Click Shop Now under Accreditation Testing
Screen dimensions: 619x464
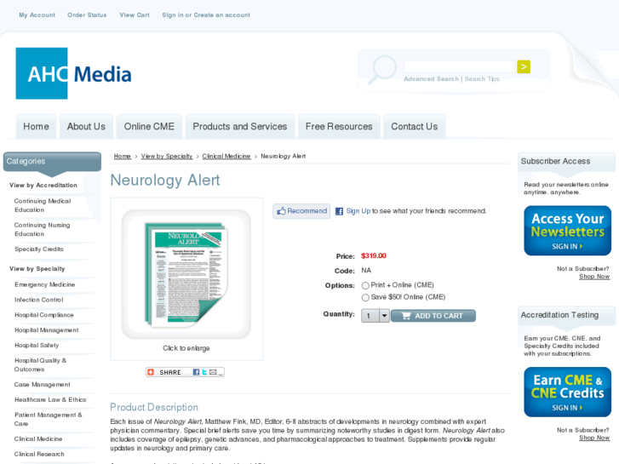tap(594, 438)
